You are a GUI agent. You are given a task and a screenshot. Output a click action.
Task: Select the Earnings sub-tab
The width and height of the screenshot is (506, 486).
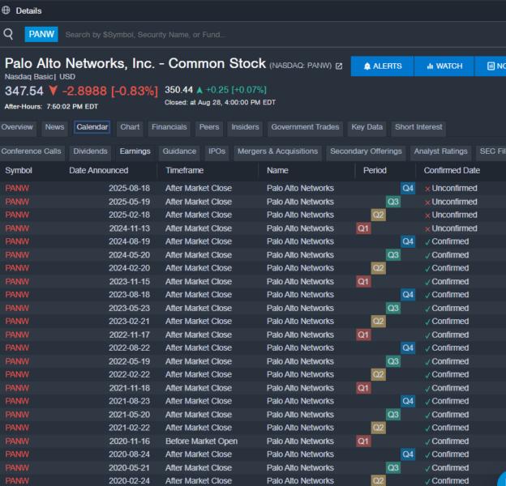(x=135, y=151)
